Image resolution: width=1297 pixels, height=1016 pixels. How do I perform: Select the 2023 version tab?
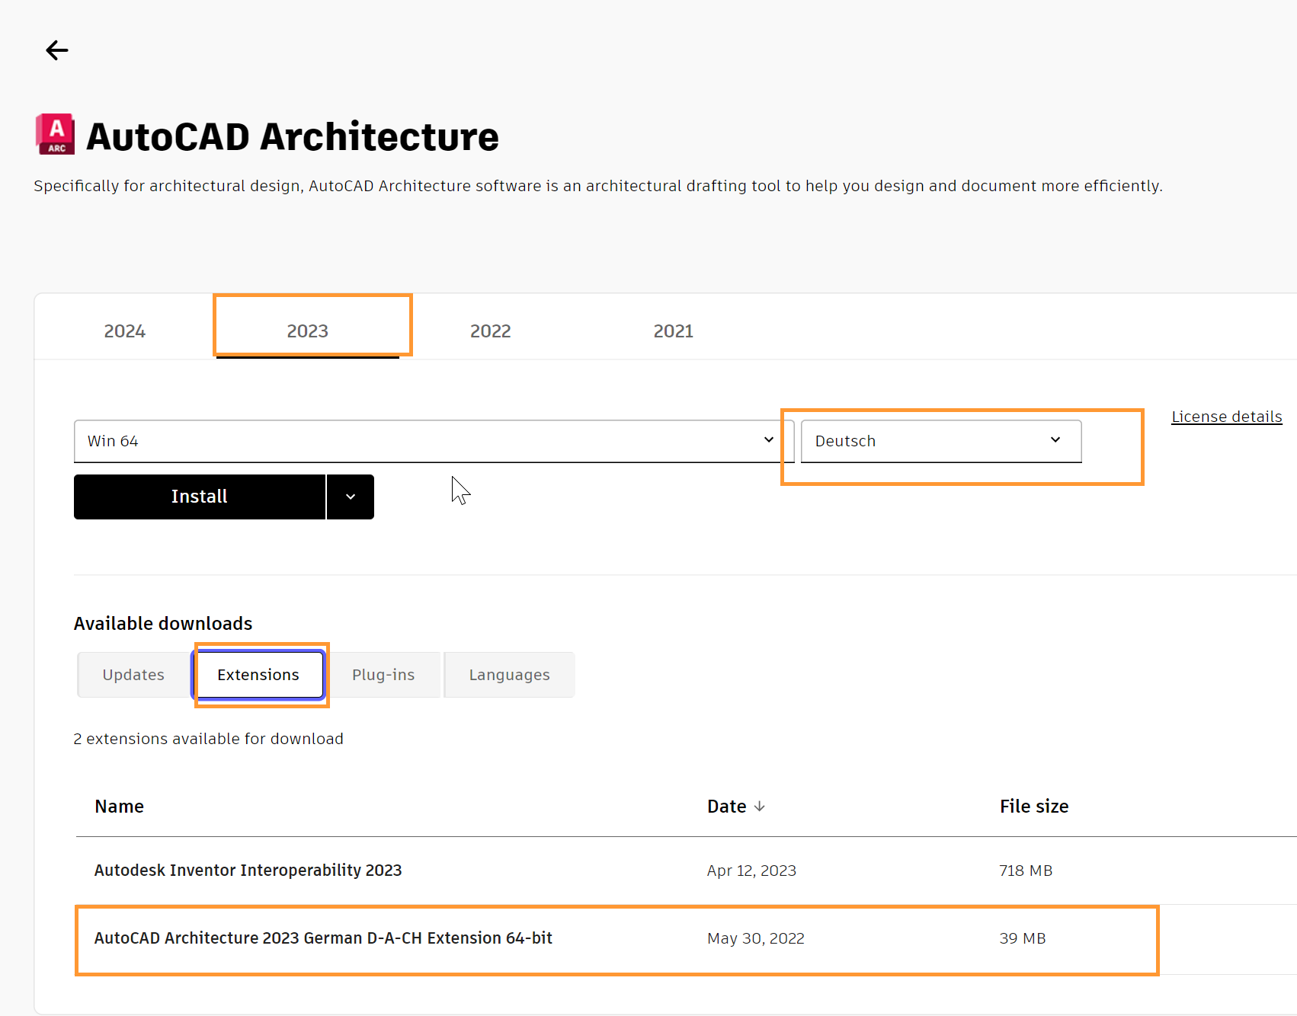coord(308,331)
